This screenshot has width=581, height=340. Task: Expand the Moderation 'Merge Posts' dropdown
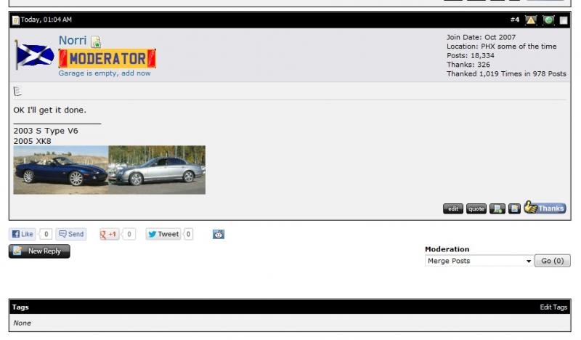pos(479,261)
